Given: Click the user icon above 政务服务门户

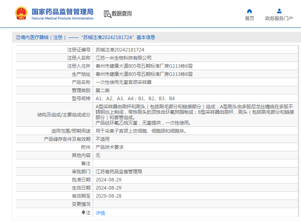Looking at the screenshot, I should [279, 11].
